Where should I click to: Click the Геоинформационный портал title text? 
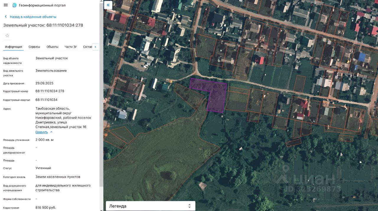pos(42,5)
